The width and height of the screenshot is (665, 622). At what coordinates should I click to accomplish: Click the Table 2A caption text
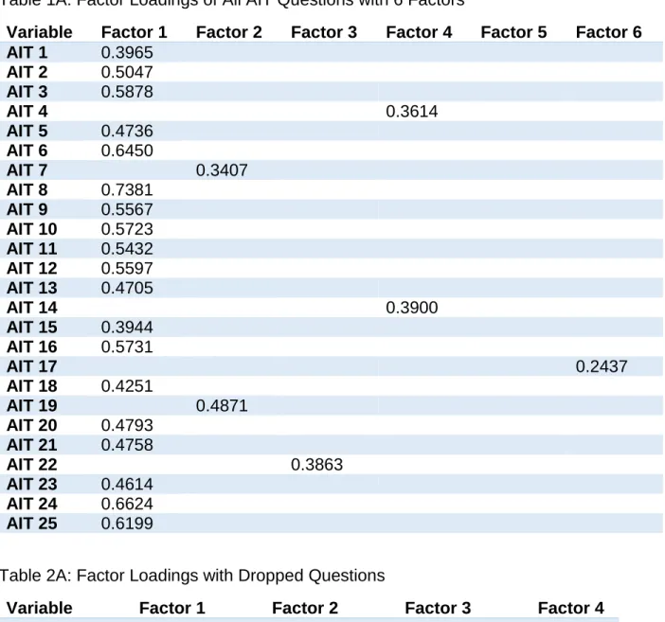192,576
